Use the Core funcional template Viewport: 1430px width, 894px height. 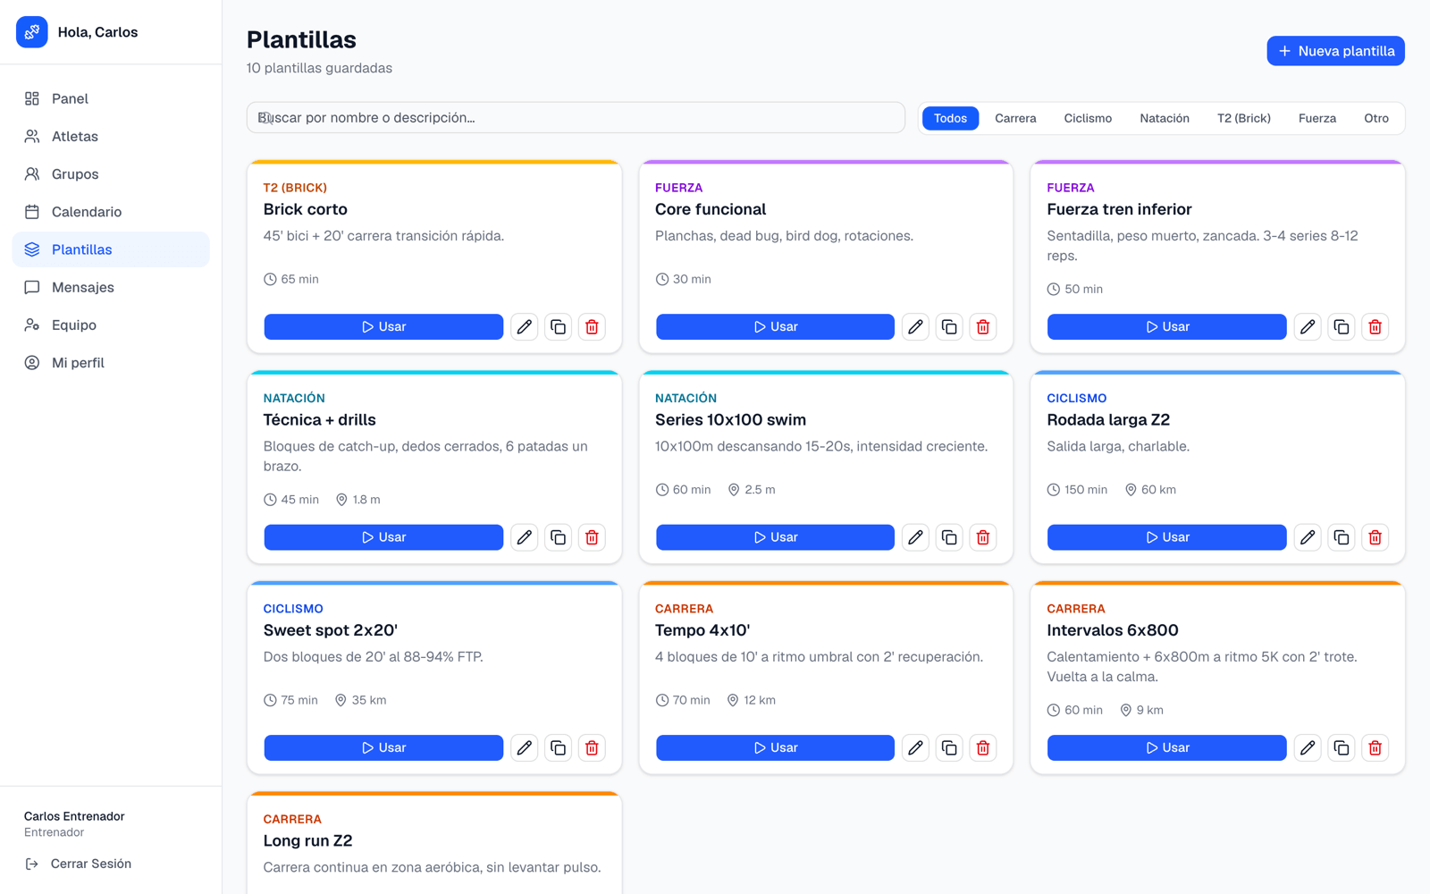pos(775,327)
